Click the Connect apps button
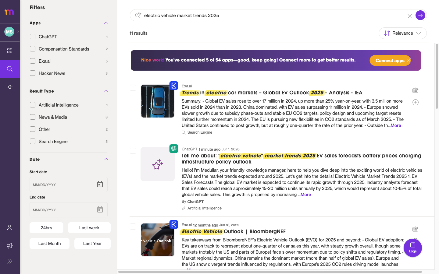Screen dimensions: 439x274 (390, 61)
